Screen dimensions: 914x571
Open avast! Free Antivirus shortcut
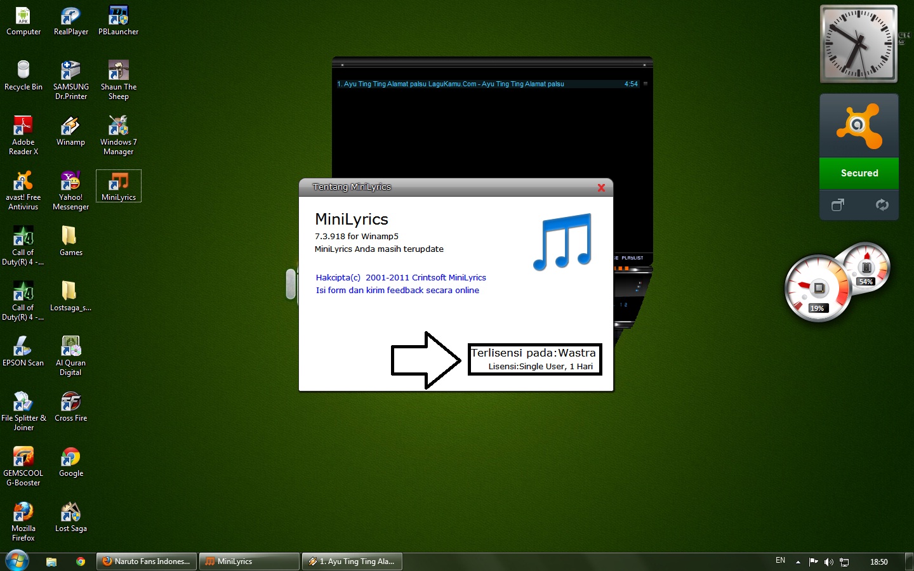coord(23,191)
